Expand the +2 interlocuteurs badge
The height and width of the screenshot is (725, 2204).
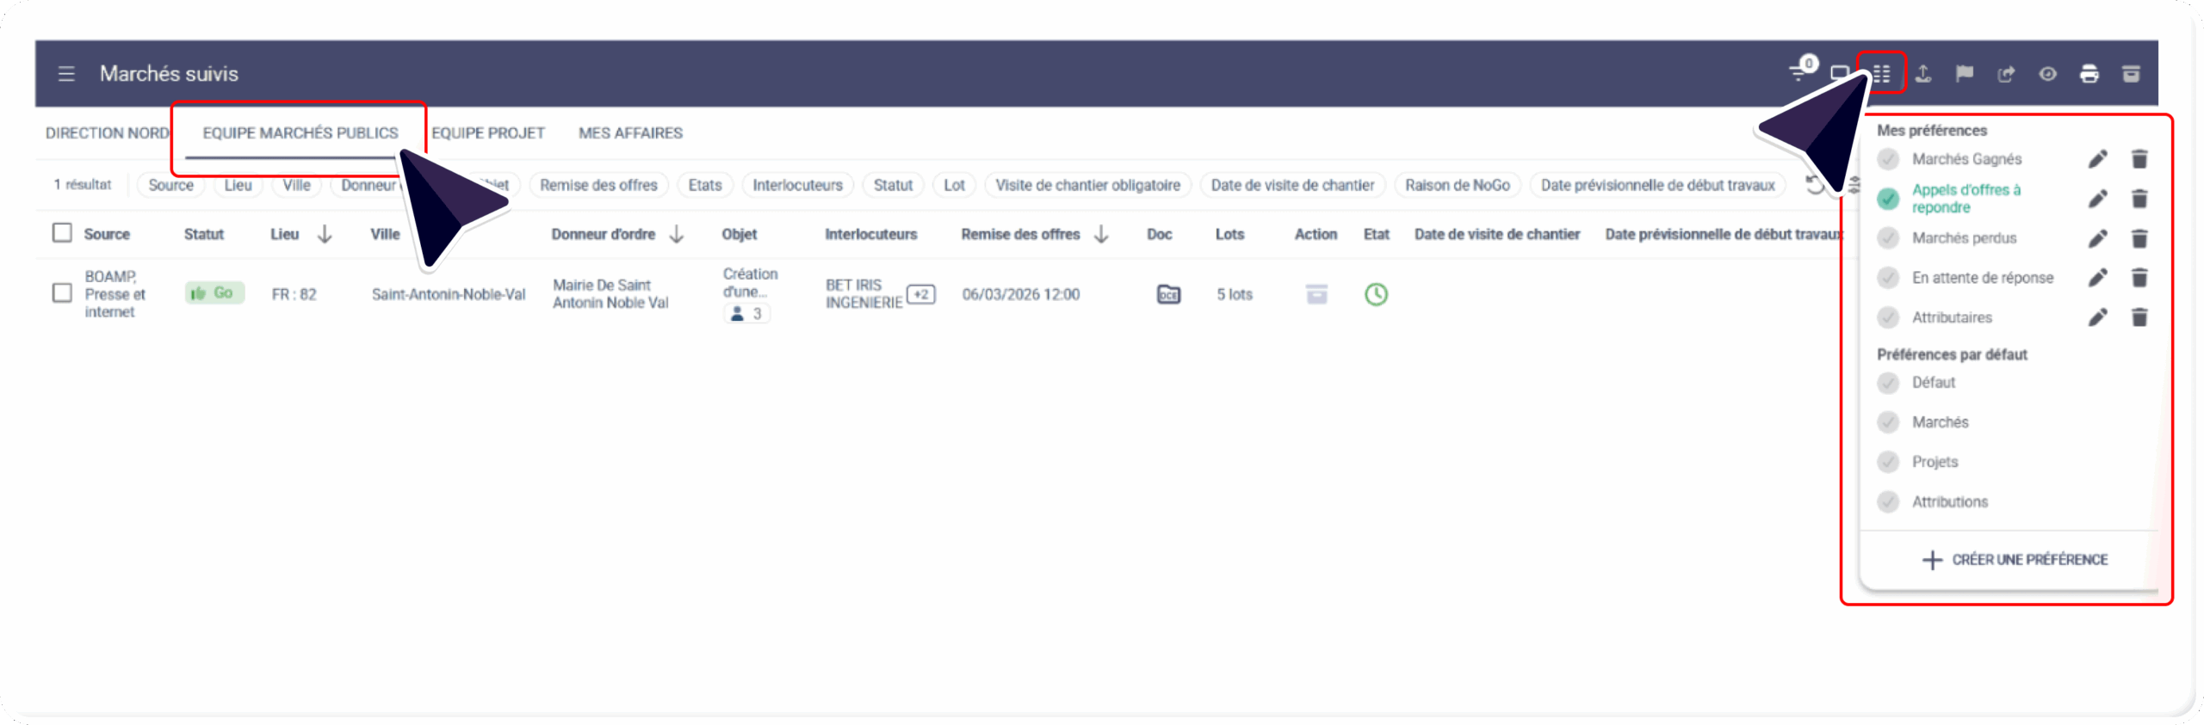pos(921,294)
